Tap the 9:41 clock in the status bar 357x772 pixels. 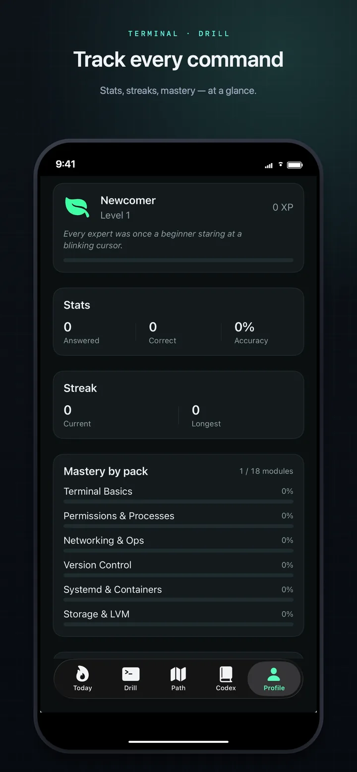coord(65,164)
